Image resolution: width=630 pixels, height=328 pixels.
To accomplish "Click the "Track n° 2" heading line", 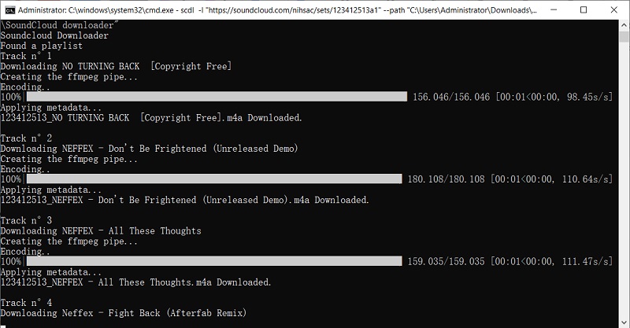I will [26, 138].
